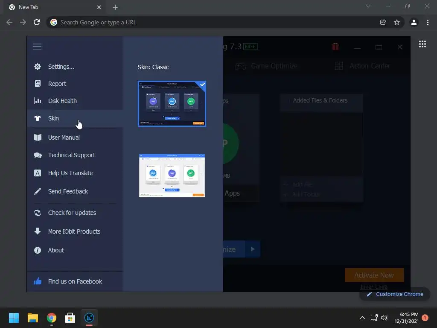
Task: Open Chrome's three-dot menu
Action: pyautogui.click(x=428, y=22)
